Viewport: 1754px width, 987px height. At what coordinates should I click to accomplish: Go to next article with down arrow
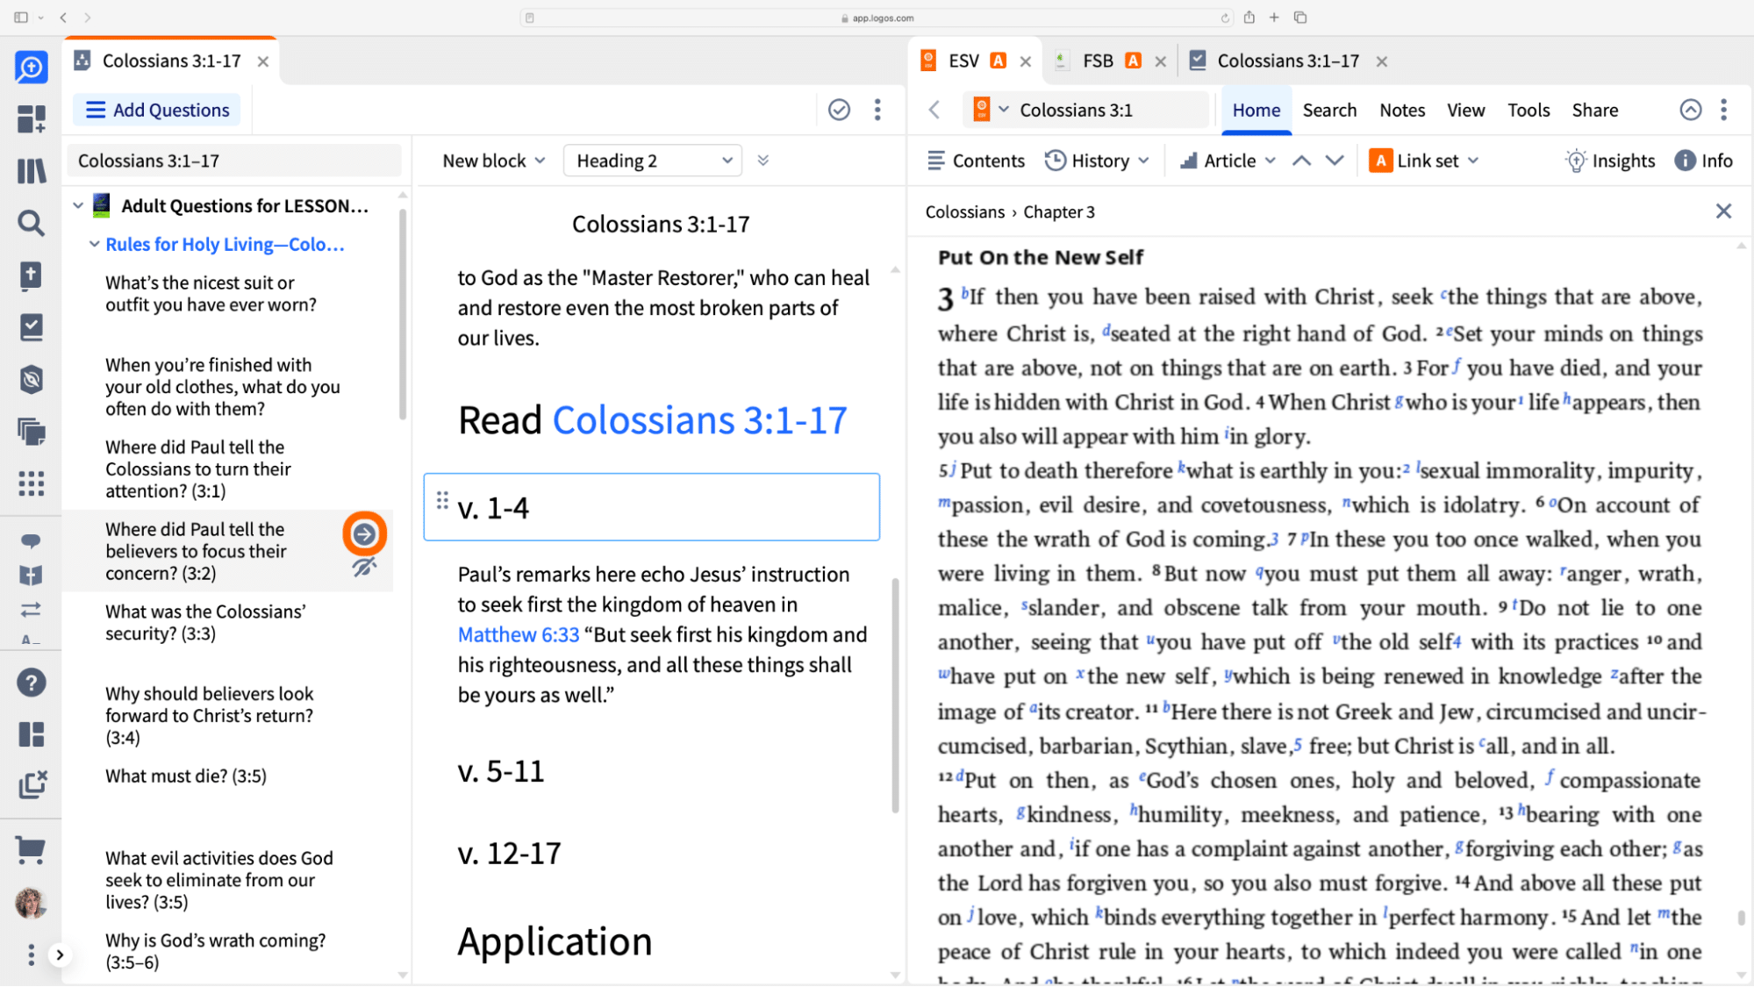[1335, 161]
